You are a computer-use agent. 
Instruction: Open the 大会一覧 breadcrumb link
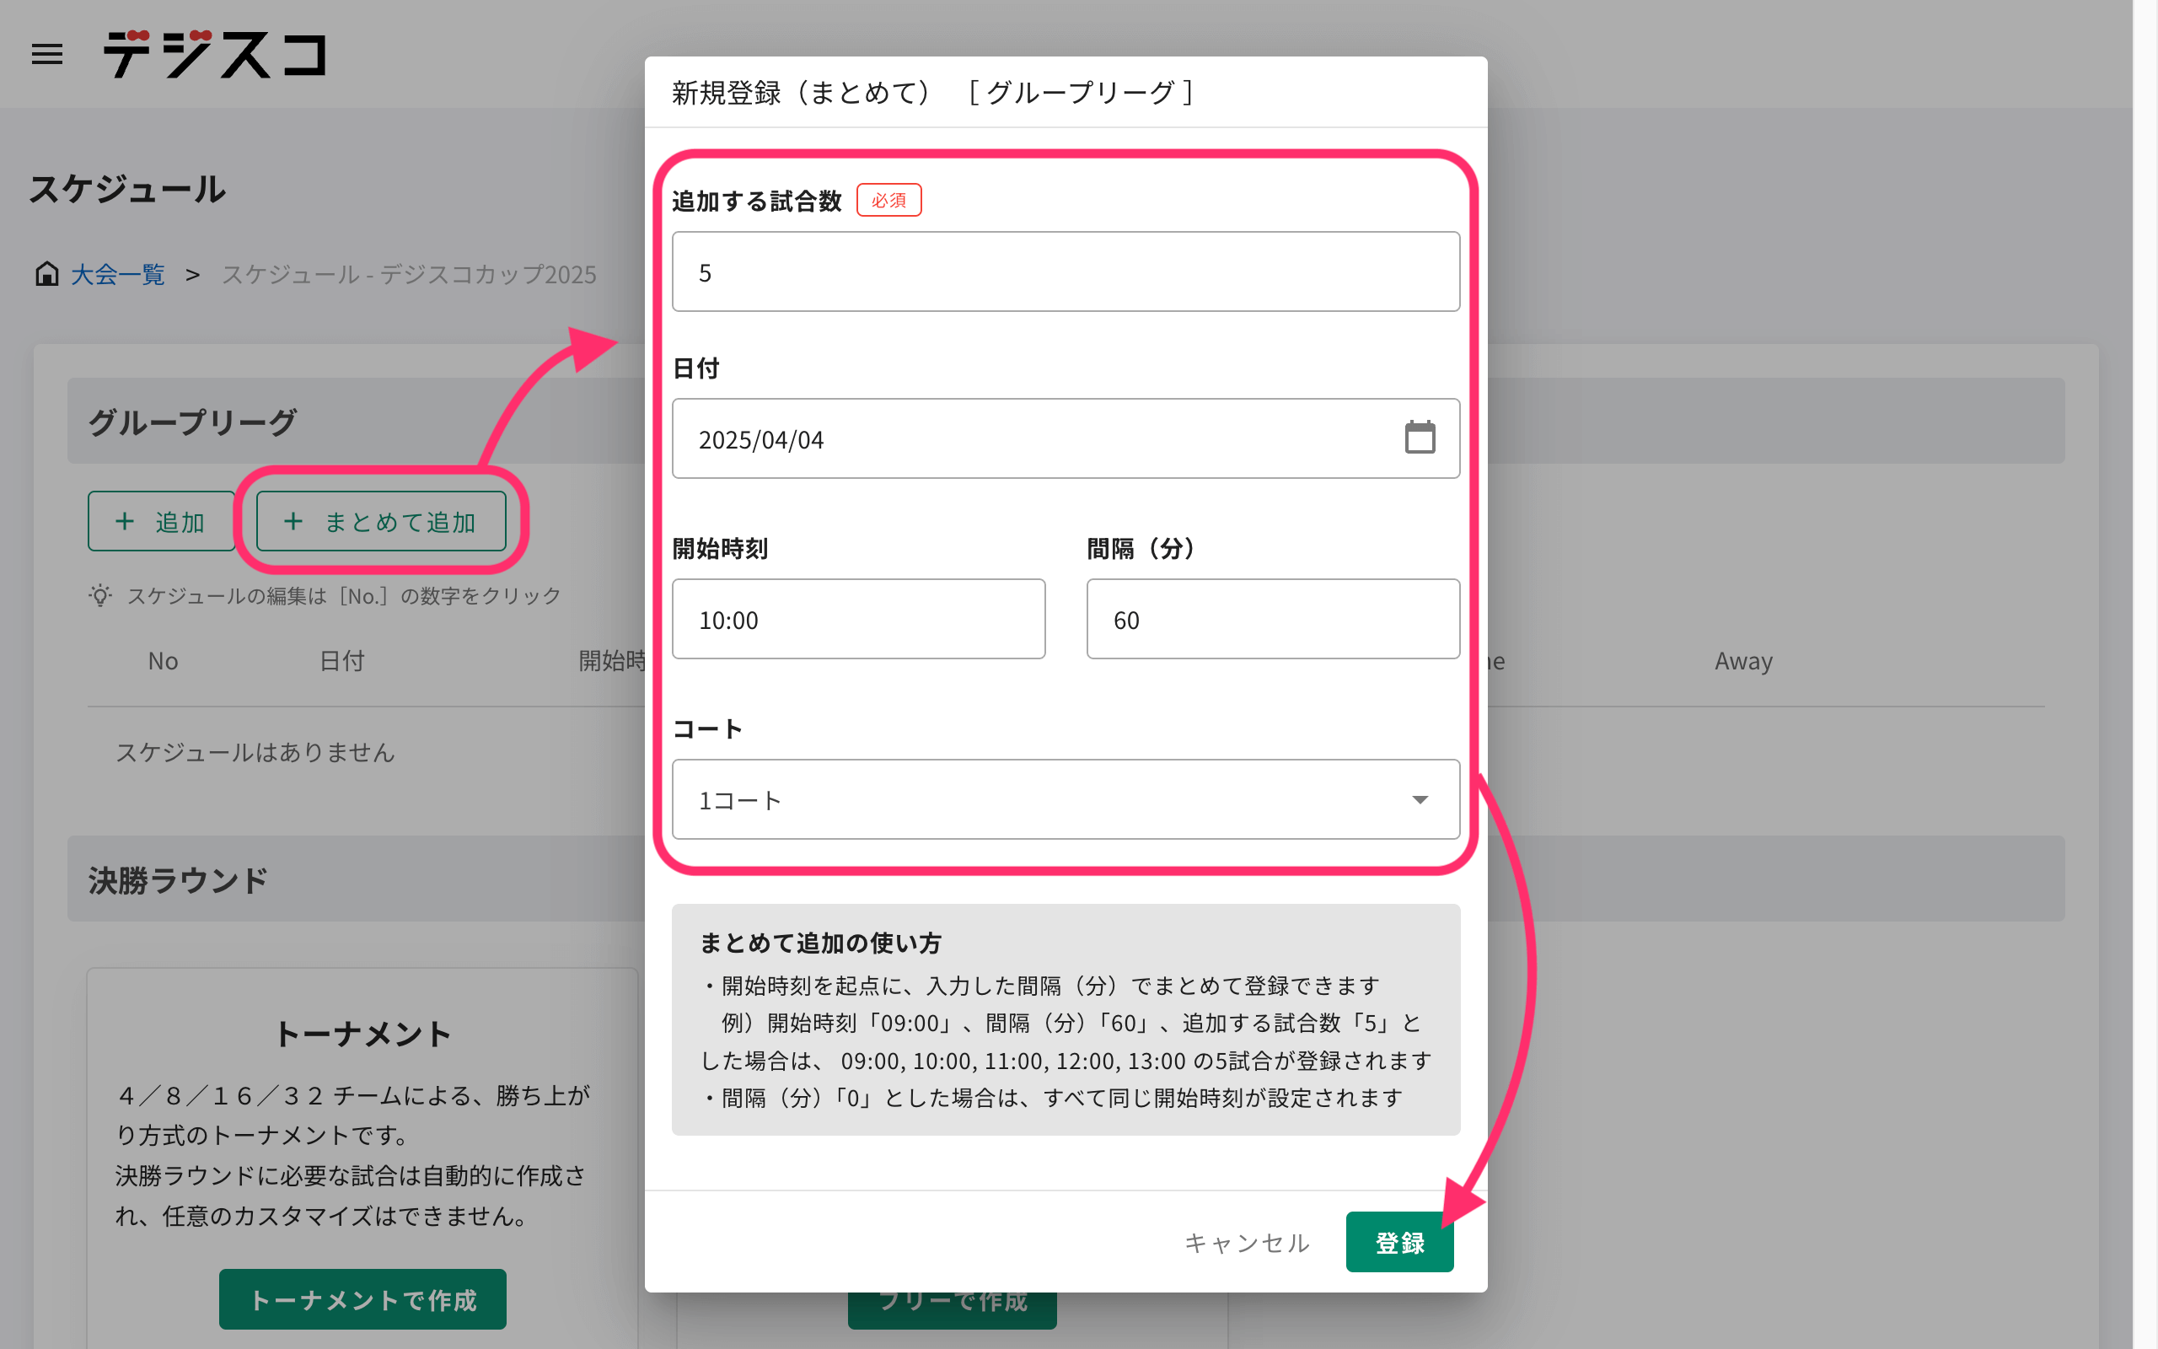[x=118, y=274]
